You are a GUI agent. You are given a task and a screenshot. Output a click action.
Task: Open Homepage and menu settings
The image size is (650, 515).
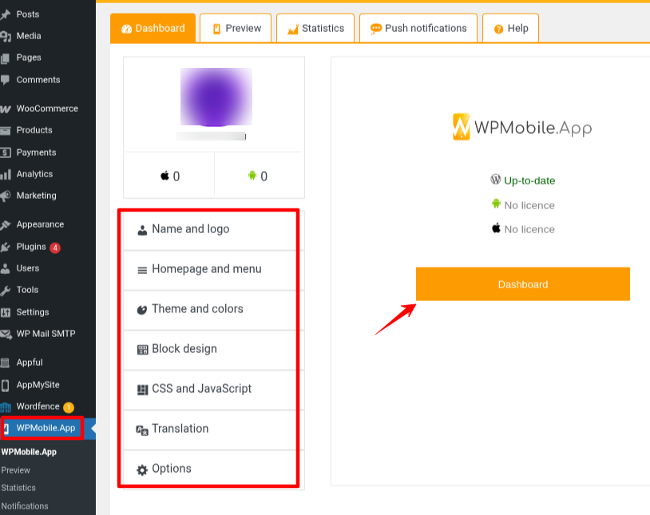[x=214, y=270]
